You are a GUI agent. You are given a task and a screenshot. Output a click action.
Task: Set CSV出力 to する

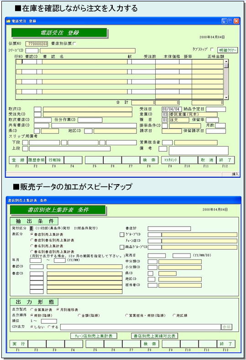49,327
